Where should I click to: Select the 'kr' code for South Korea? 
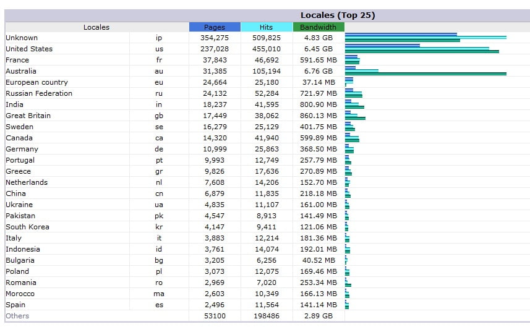click(159, 227)
